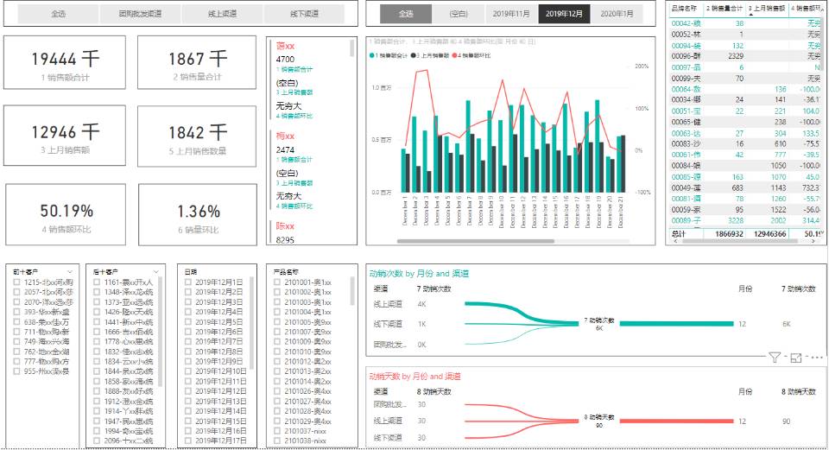Click the multi-row card vertical scrollbar
The height and width of the screenshot is (450, 829).
[x=352, y=48]
